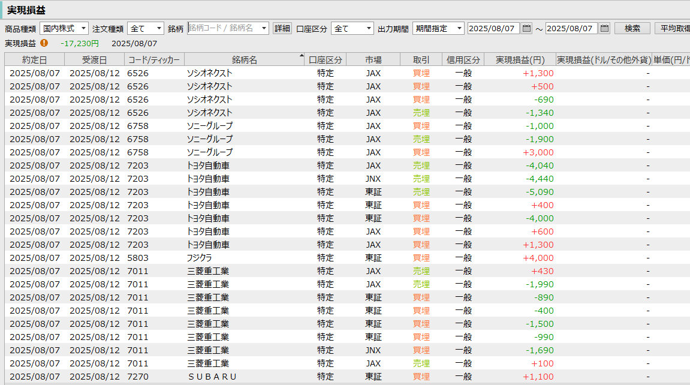Open the start date calendar picker

pyautogui.click(x=526, y=29)
